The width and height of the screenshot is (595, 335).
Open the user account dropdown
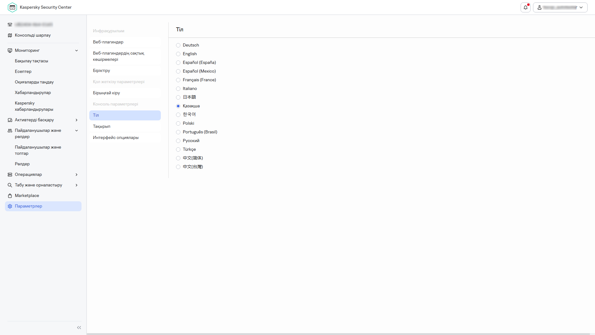click(560, 7)
